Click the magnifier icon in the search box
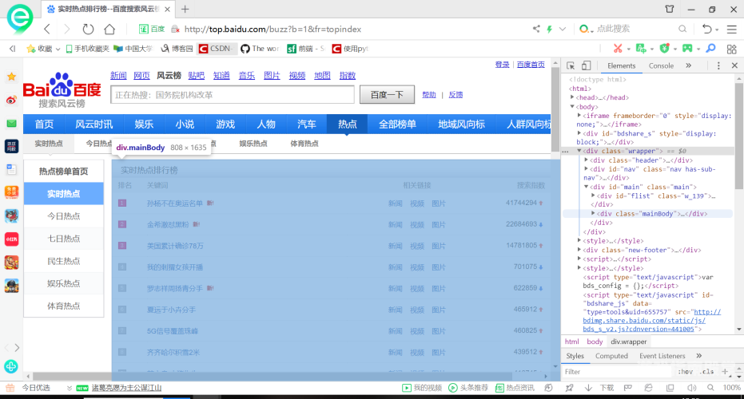744x399 pixels. tap(682, 29)
